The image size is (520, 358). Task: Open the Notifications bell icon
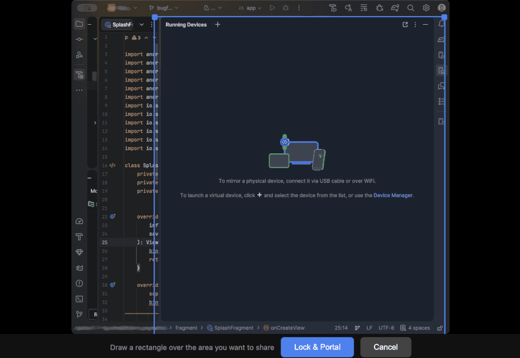pyautogui.click(x=441, y=24)
